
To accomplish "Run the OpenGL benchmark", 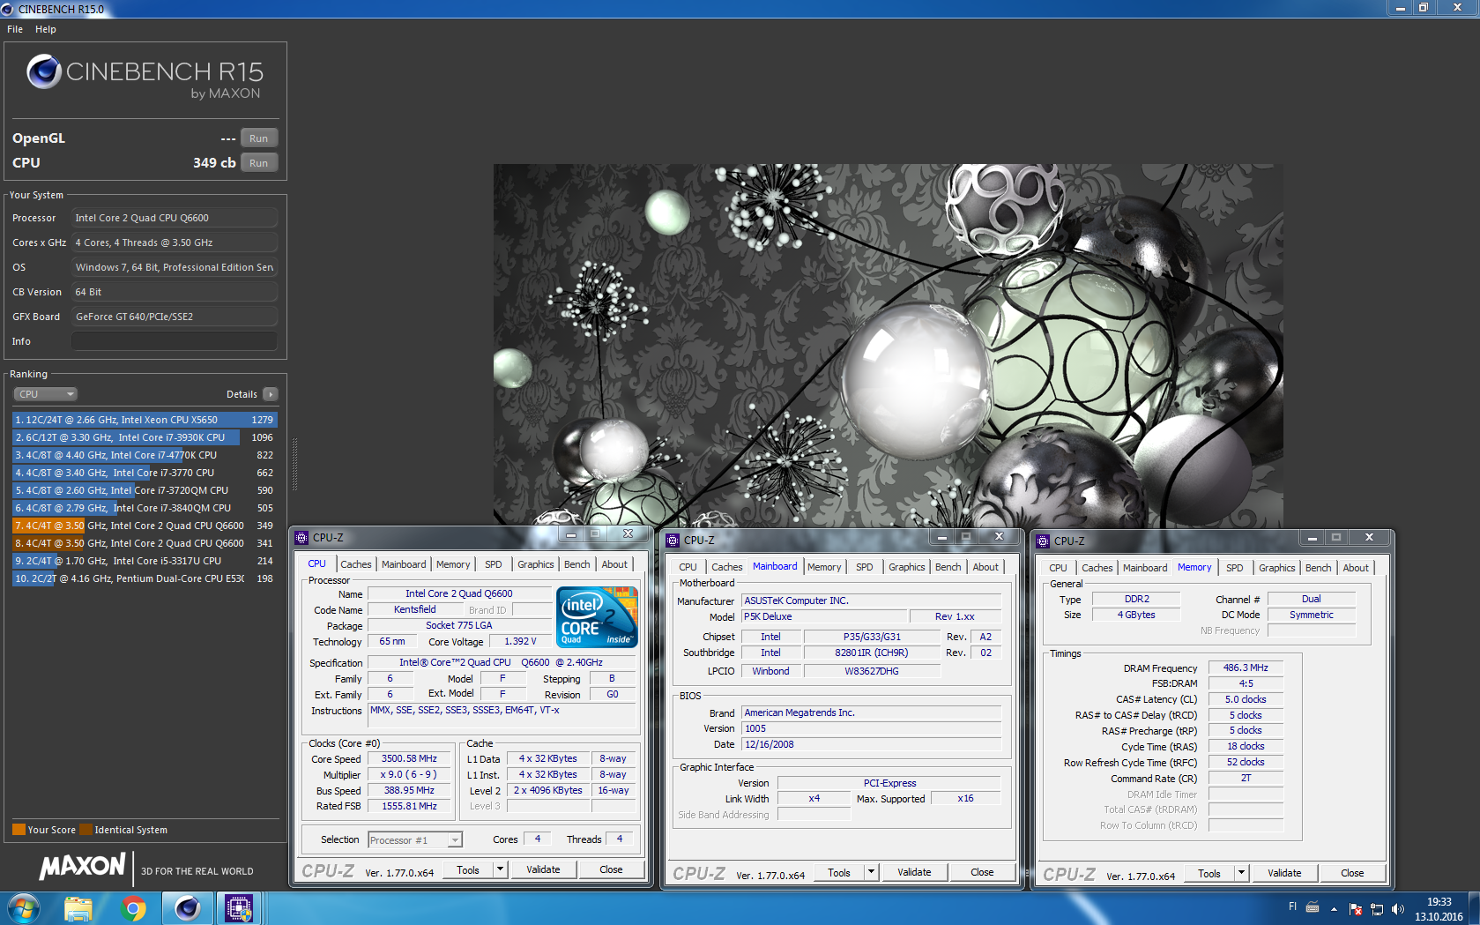I will (259, 138).
